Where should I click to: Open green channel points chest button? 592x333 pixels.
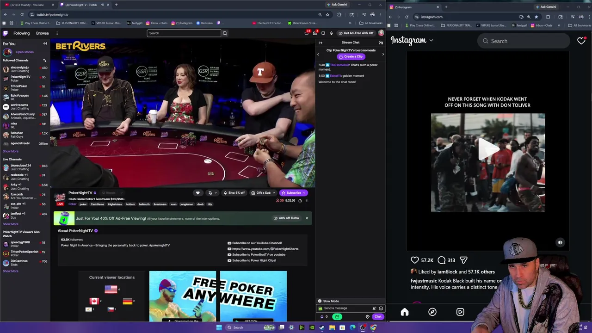337,317
